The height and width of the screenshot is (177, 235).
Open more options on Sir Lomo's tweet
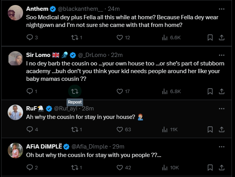click(x=222, y=55)
